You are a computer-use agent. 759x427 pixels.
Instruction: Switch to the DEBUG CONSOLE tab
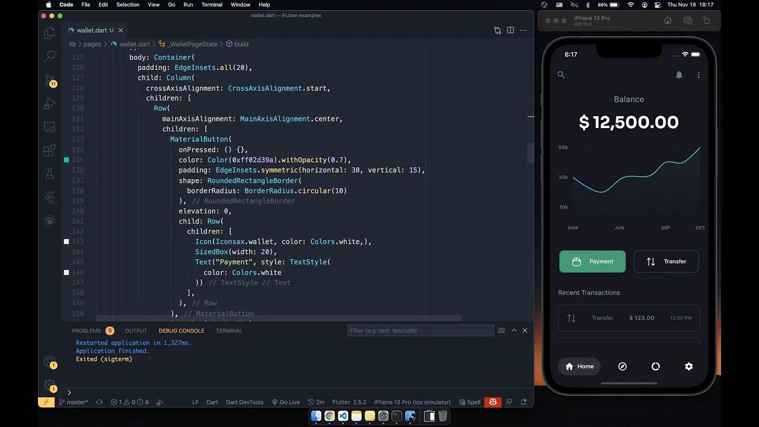(181, 331)
